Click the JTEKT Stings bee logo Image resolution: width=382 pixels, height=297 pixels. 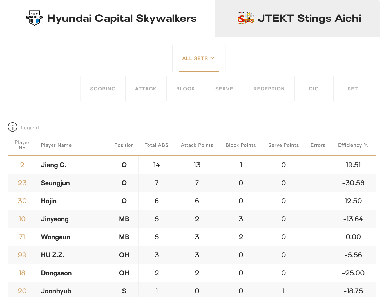[245, 18]
